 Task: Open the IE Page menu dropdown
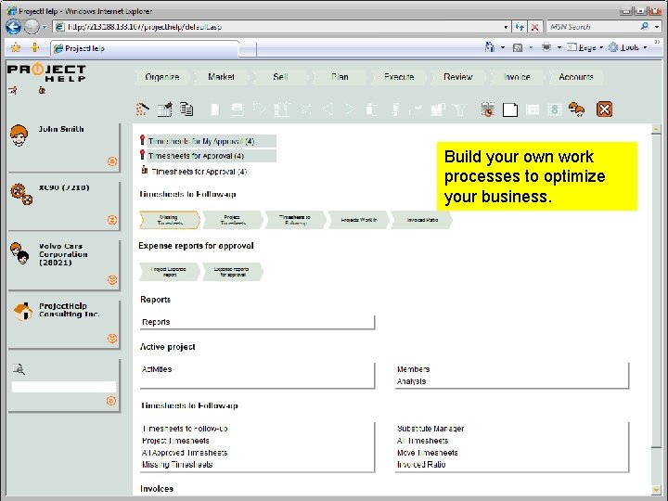[584, 47]
